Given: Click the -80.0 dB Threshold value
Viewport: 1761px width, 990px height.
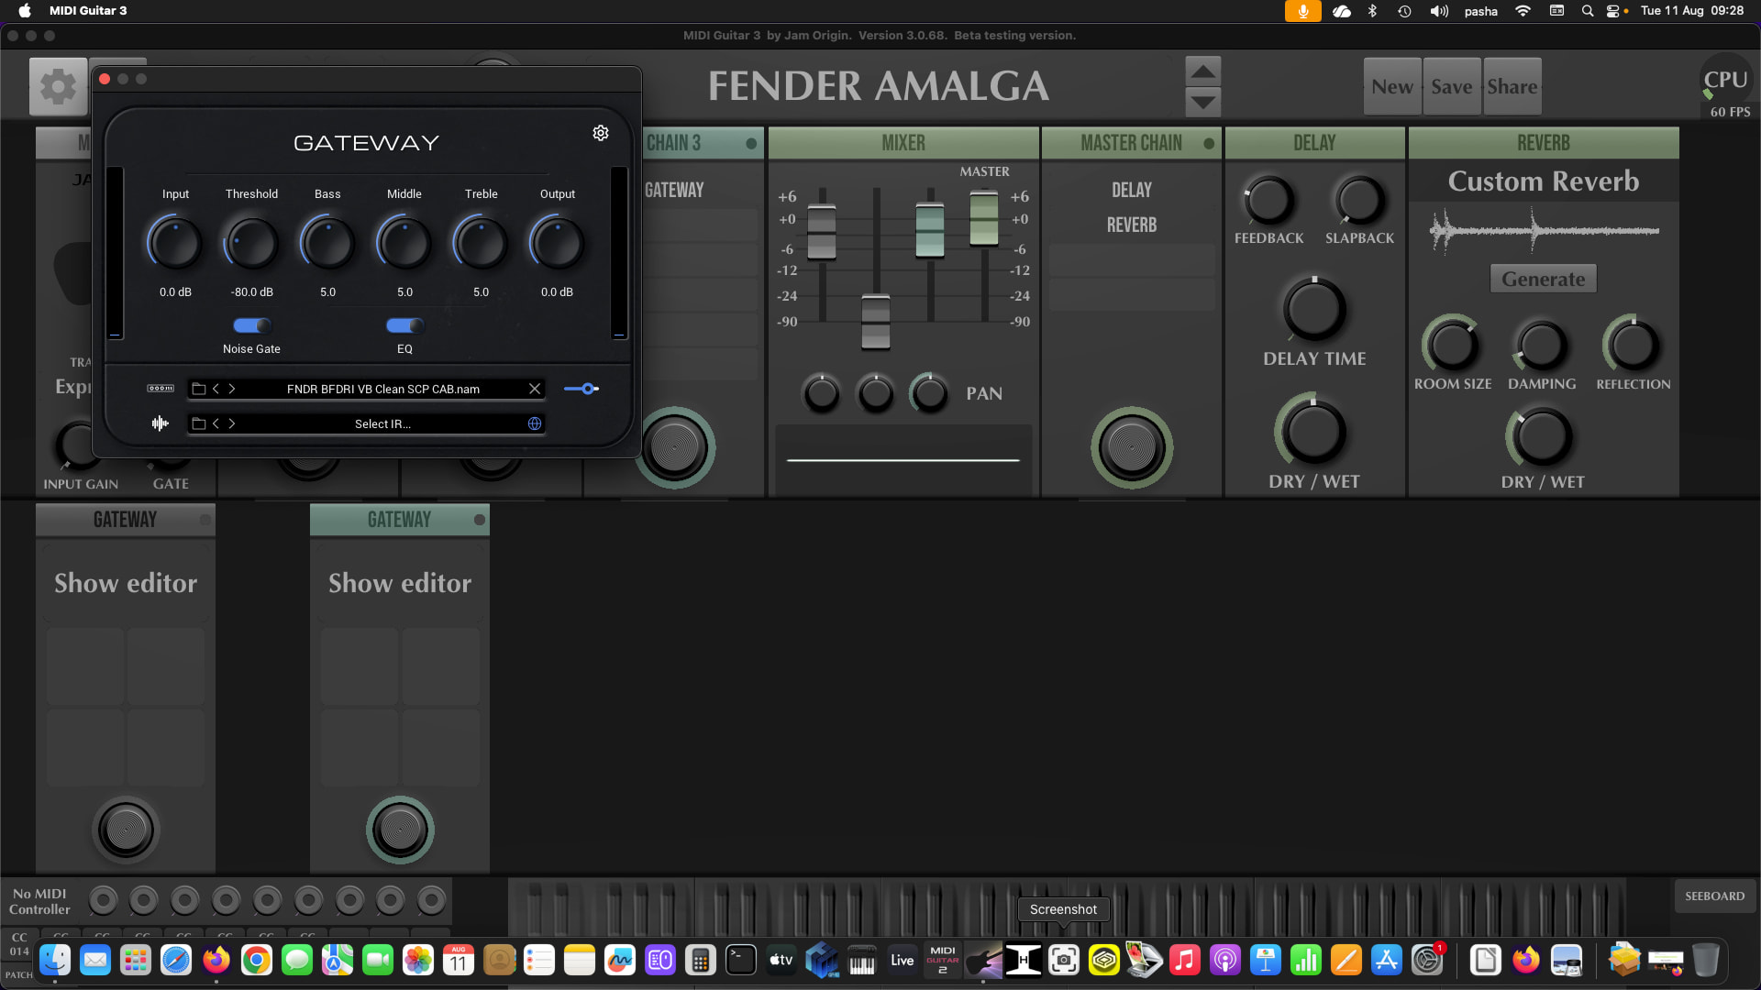Looking at the screenshot, I should (x=251, y=292).
